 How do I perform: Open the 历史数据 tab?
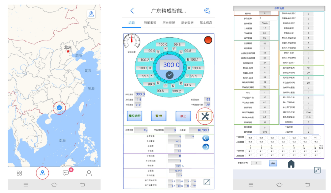coord(187,23)
